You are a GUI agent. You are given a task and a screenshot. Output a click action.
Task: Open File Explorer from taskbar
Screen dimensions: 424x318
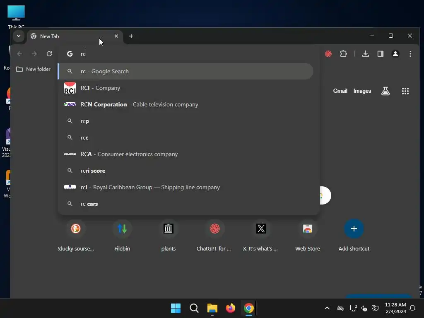[212, 308]
